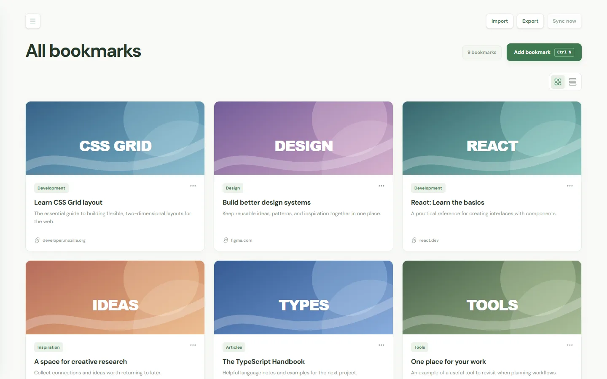607x379 pixels.
Task: Open Build better design systems title
Action: [x=266, y=203]
